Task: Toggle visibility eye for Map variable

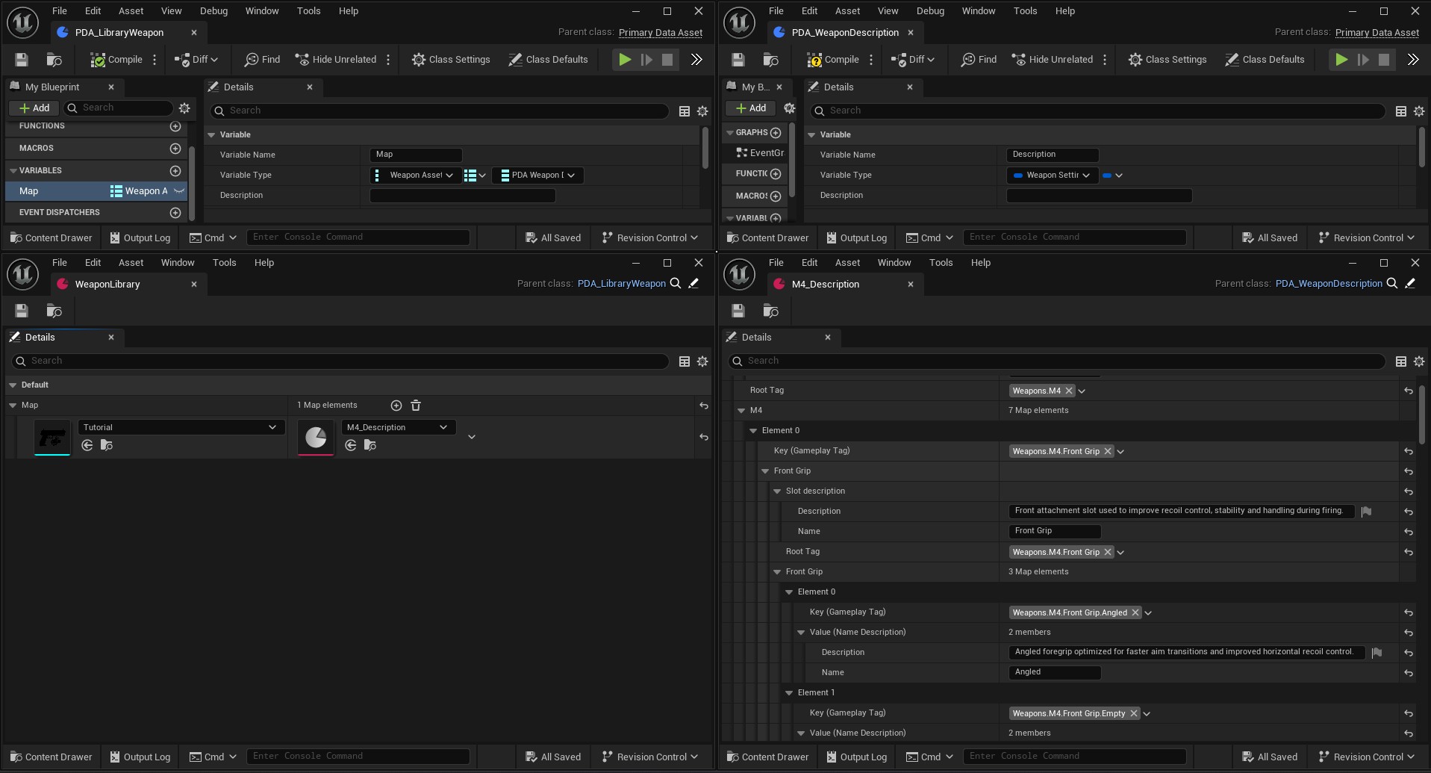Action: pos(179,191)
